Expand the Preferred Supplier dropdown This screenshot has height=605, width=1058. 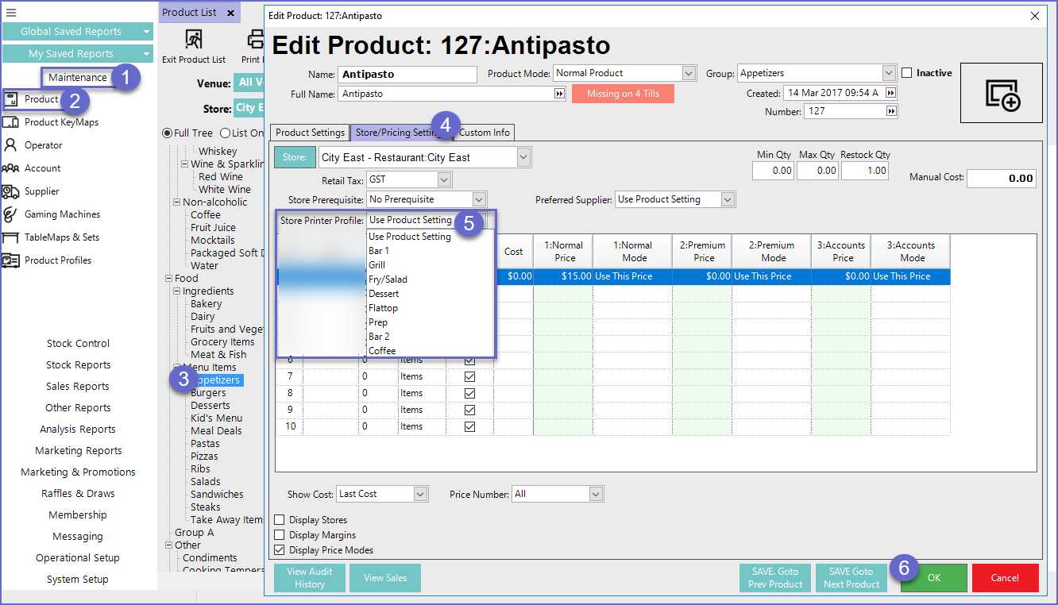click(728, 199)
